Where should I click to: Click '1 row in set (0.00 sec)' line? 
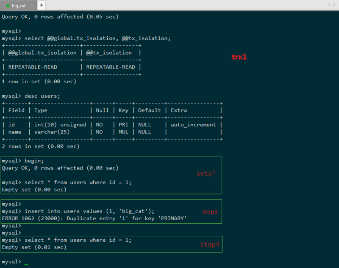[39, 82]
